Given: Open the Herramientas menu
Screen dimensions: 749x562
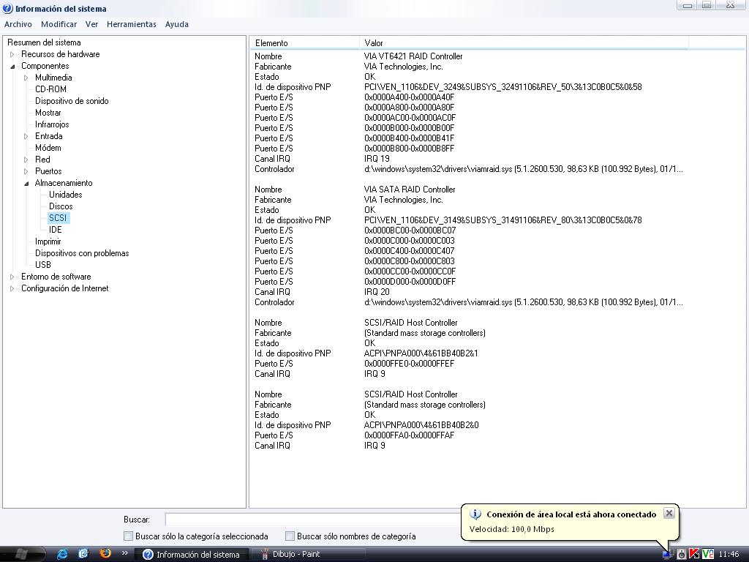Looking at the screenshot, I should (x=131, y=24).
